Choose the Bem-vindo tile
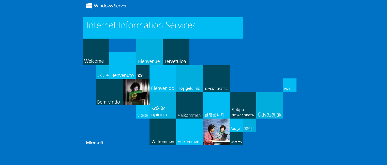Viewport: 387px width, 165px height. click(x=109, y=92)
